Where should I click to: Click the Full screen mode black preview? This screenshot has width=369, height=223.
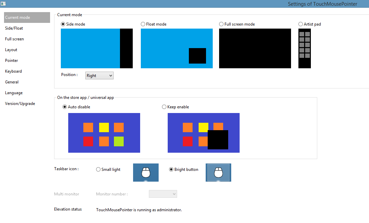(x=255, y=48)
